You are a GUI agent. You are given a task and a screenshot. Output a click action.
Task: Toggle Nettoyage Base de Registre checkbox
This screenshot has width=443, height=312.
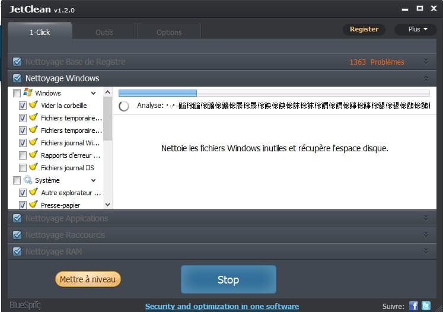point(17,62)
